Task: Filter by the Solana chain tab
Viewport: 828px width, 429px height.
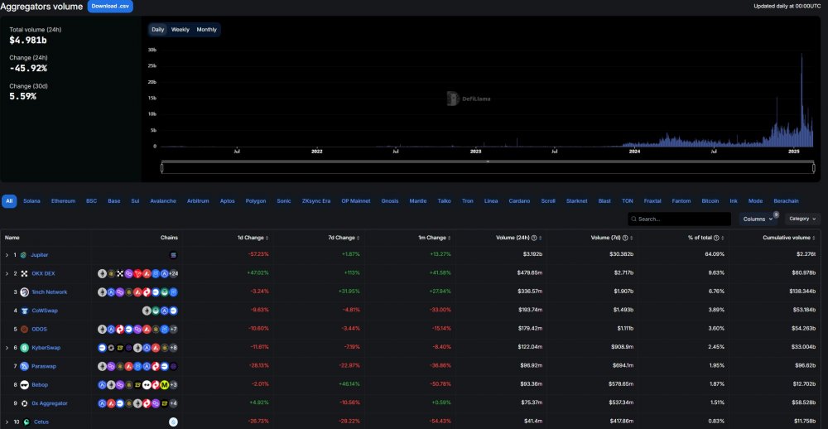Action: pos(31,201)
